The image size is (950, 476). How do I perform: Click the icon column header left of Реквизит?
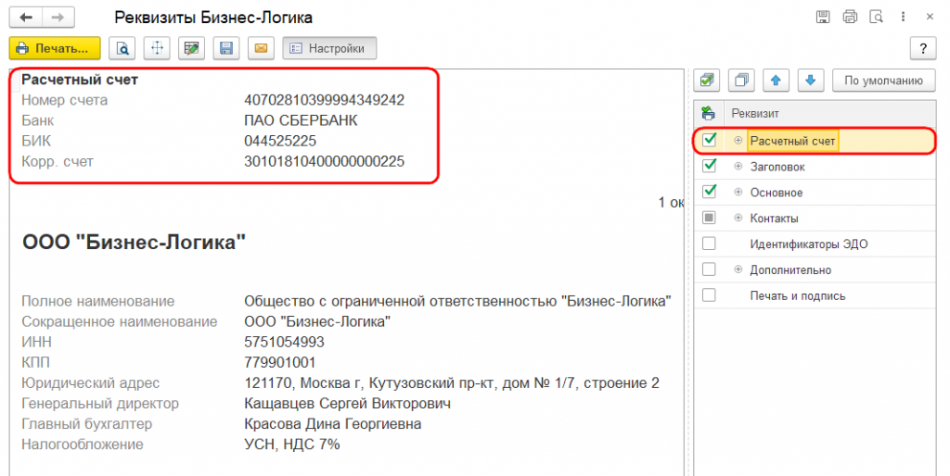point(708,113)
